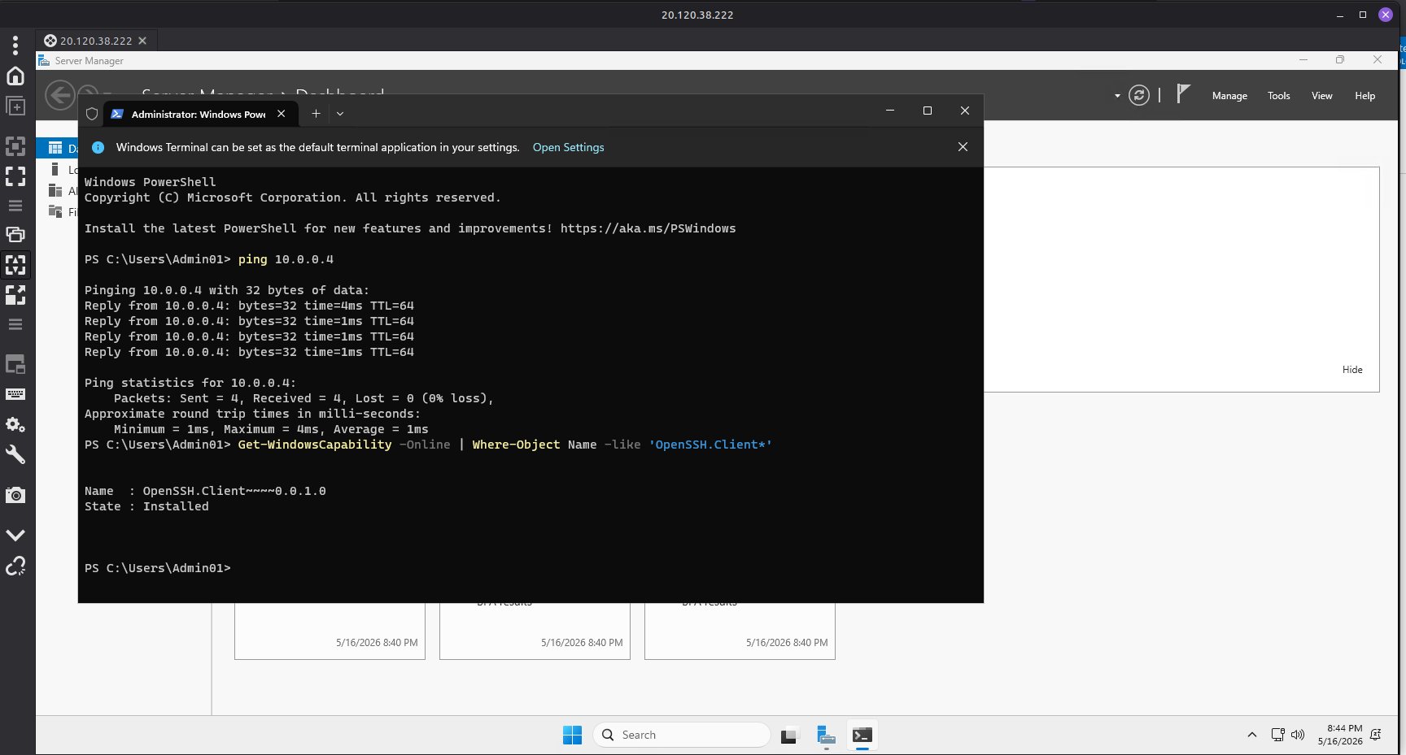
Task: Click the taskbar Search box
Action: click(682, 735)
